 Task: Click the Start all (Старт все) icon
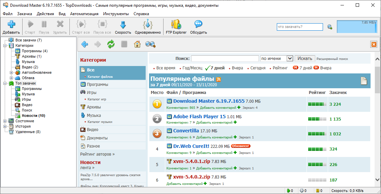click(x=81, y=24)
